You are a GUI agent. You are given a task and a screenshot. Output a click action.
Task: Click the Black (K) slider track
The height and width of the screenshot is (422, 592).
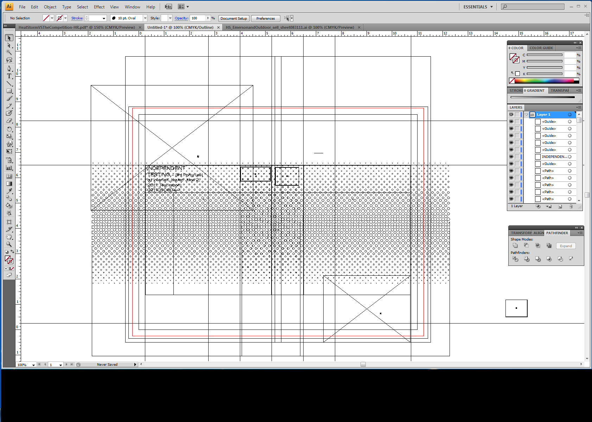545,74
